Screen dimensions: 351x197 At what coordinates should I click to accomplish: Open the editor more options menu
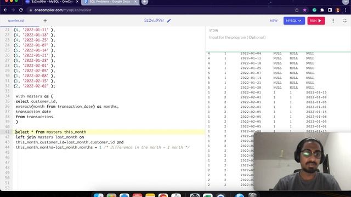[333, 21]
